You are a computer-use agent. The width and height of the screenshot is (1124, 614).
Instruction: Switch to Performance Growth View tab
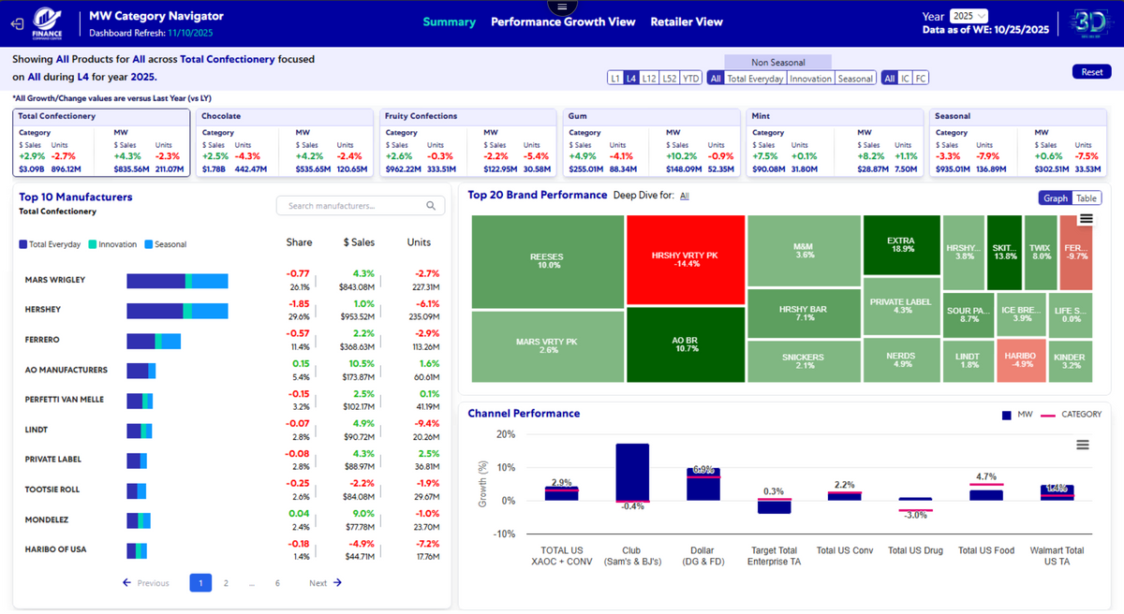click(563, 22)
